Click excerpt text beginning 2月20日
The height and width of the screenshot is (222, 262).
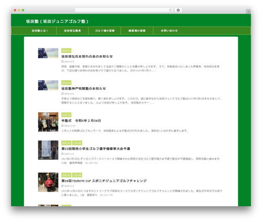click(125, 131)
